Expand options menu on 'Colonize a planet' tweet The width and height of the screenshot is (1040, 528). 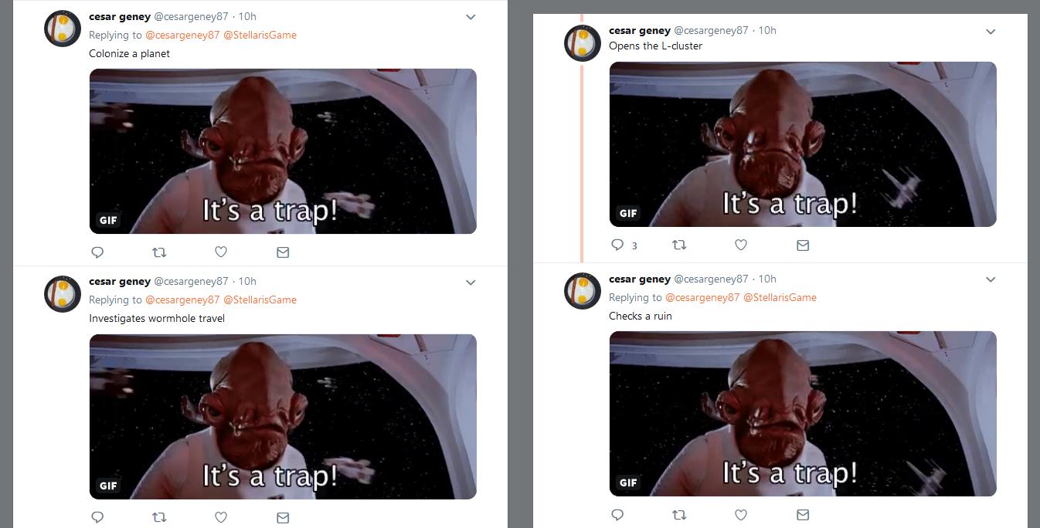(x=471, y=17)
